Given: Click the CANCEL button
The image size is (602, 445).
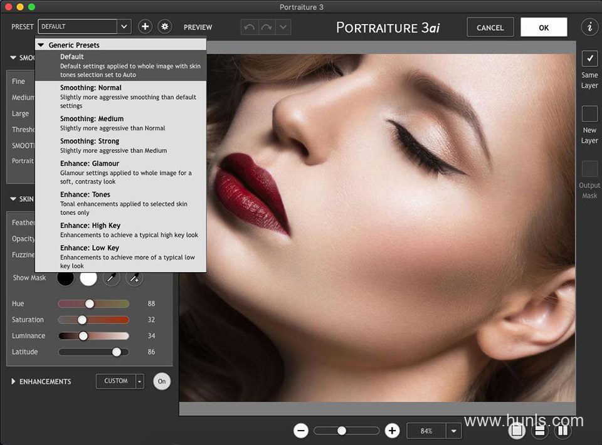Looking at the screenshot, I should tap(490, 27).
